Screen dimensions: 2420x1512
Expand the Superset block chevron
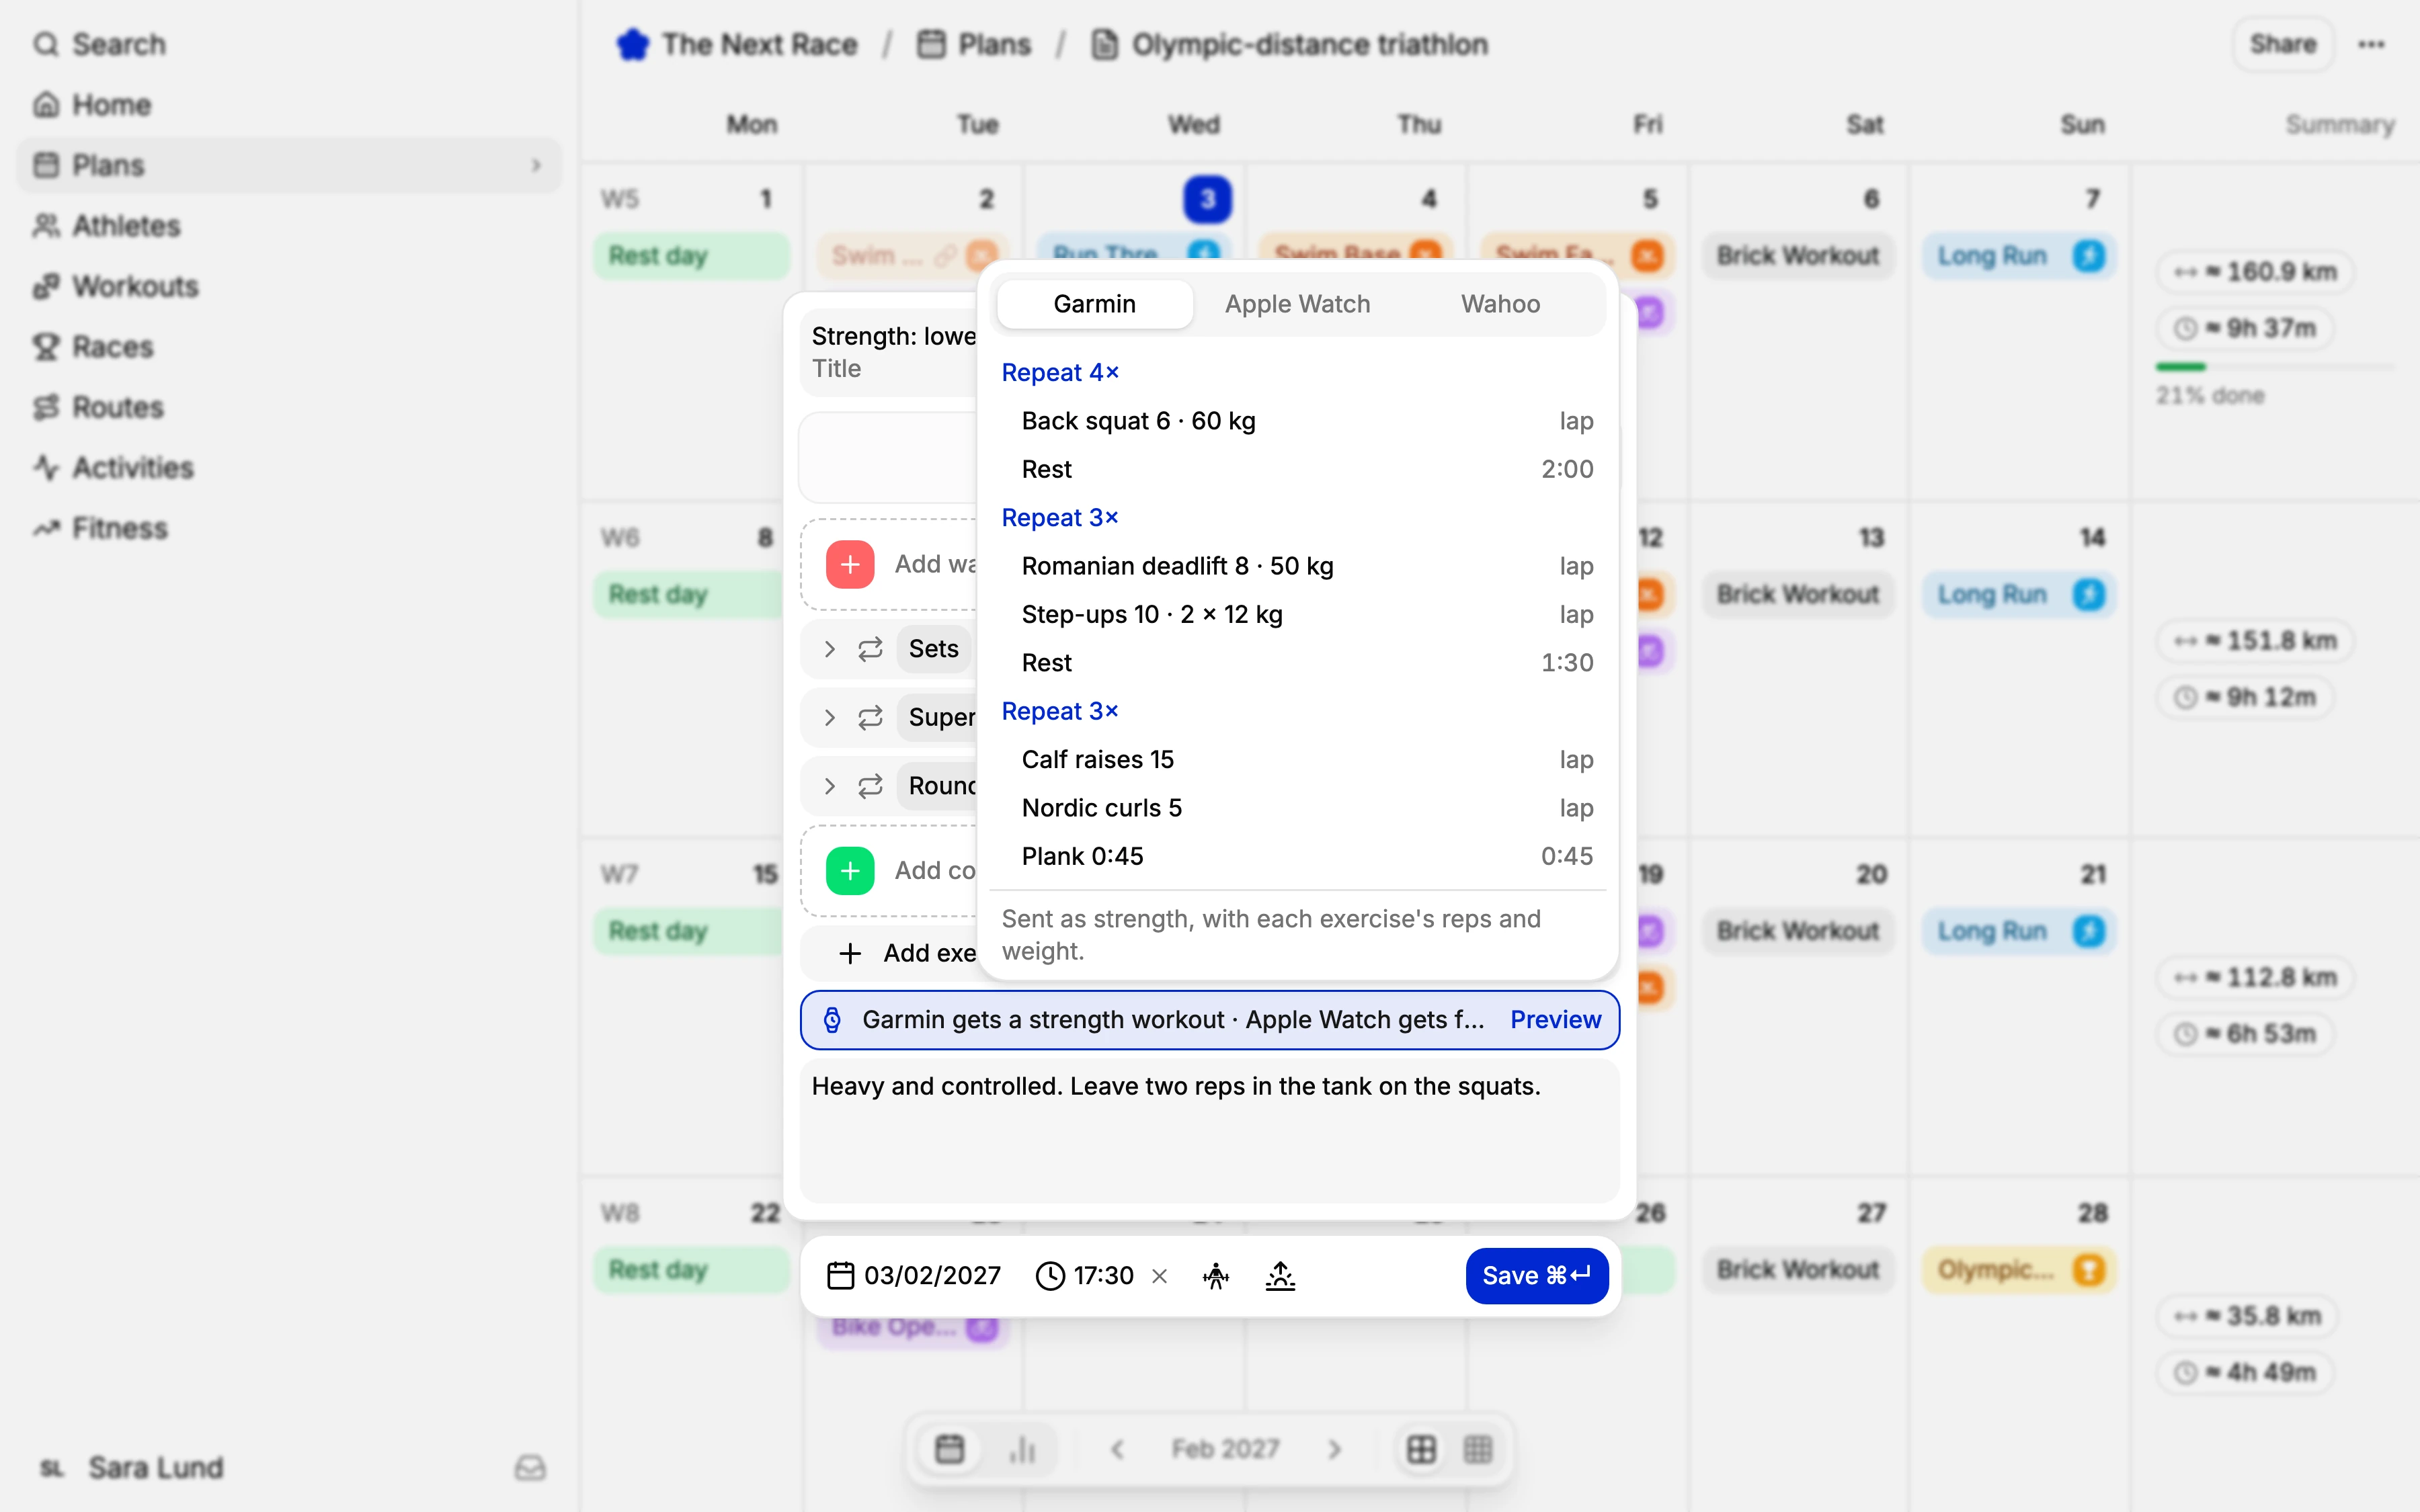click(829, 717)
